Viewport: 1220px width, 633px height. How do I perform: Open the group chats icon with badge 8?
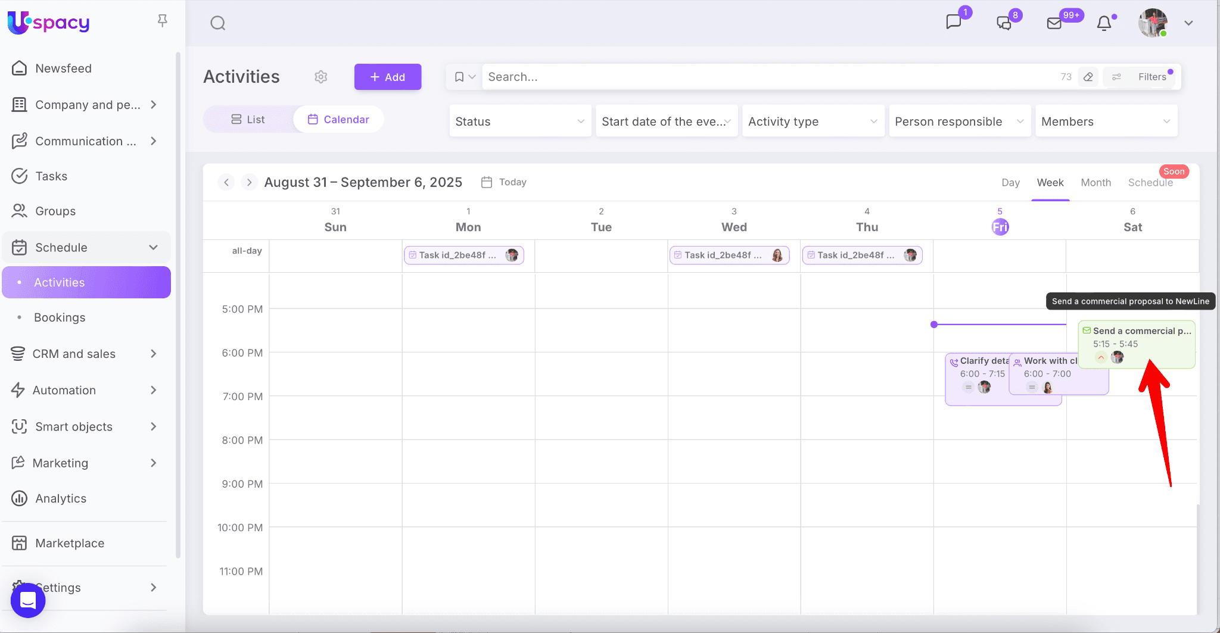(x=1004, y=23)
